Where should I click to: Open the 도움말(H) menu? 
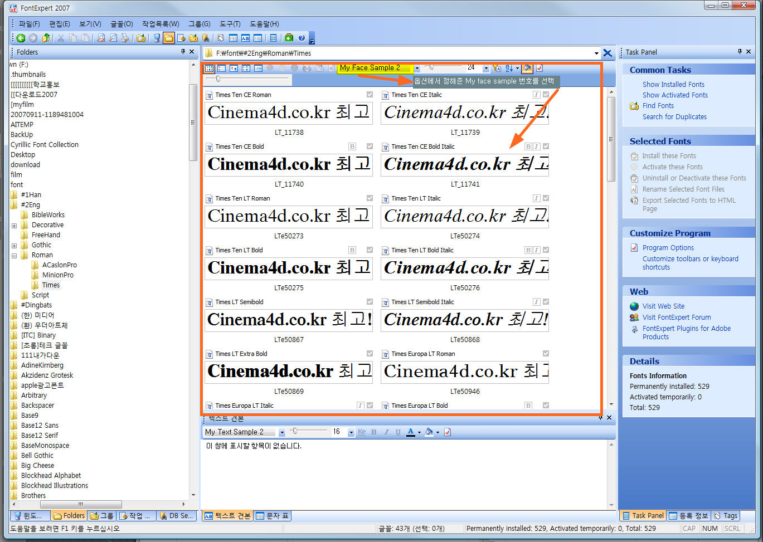coord(264,24)
